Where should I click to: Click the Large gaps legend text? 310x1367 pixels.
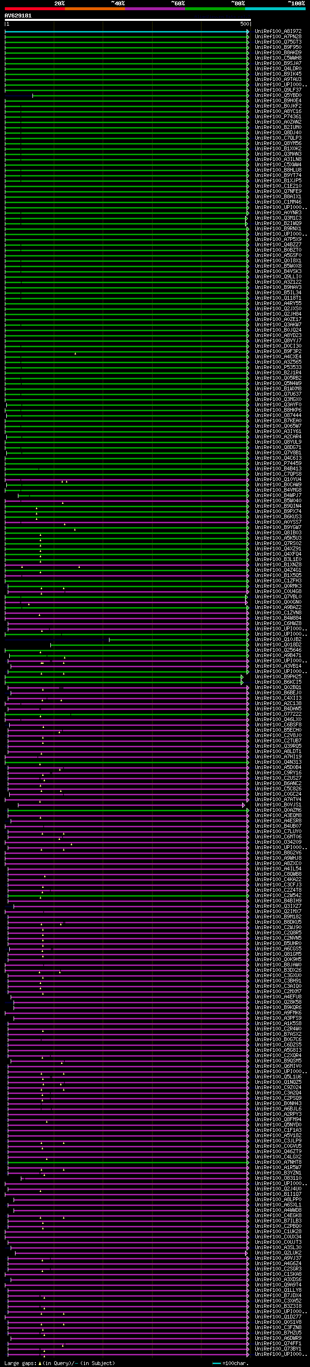[60, 1363]
